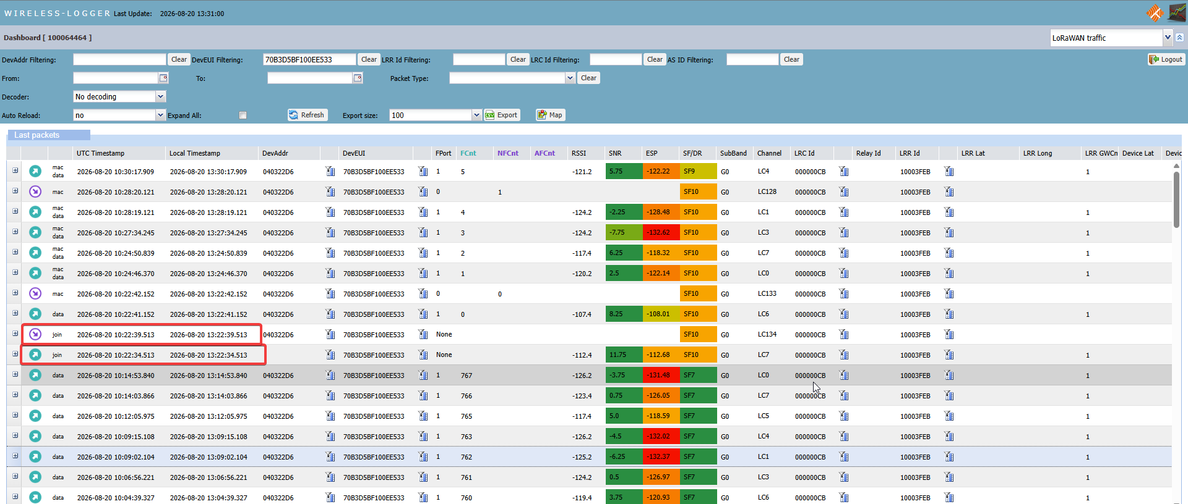The image size is (1188, 504).
Task: Select the Last packets tab
Action: click(37, 135)
